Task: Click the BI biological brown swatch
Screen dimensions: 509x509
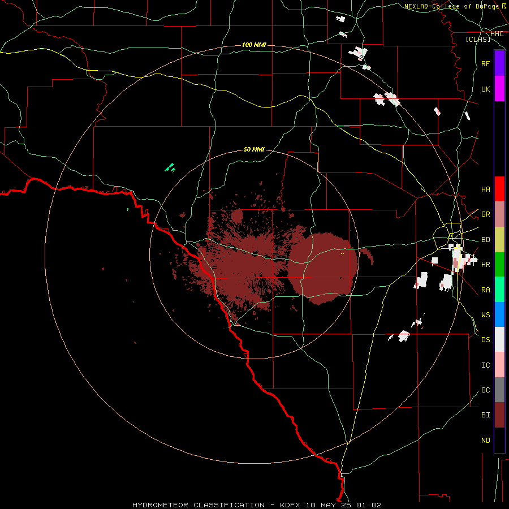Action: [x=499, y=415]
